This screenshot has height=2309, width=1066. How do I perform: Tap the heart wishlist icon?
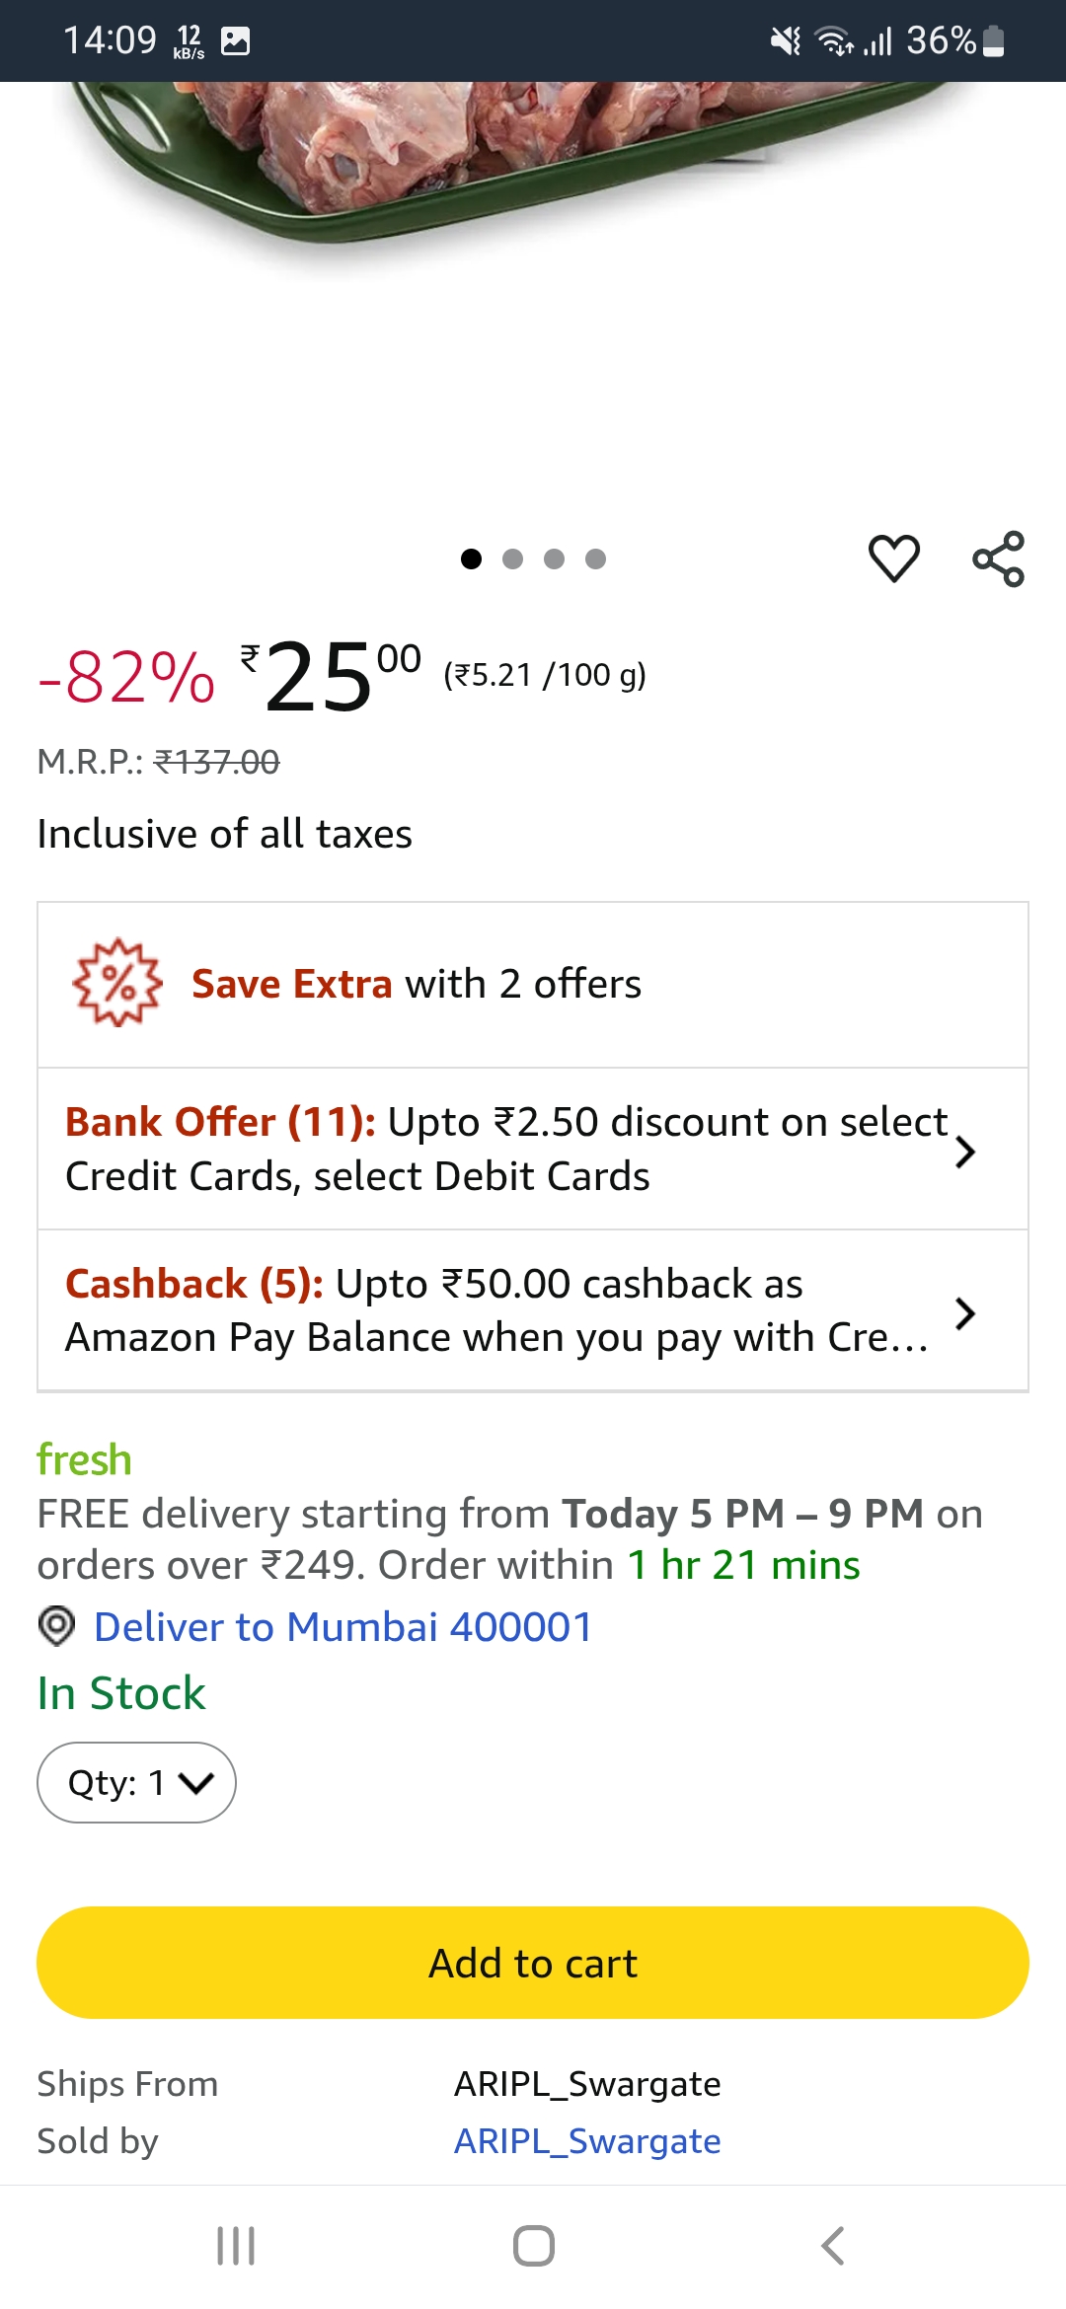tap(893, 559)
